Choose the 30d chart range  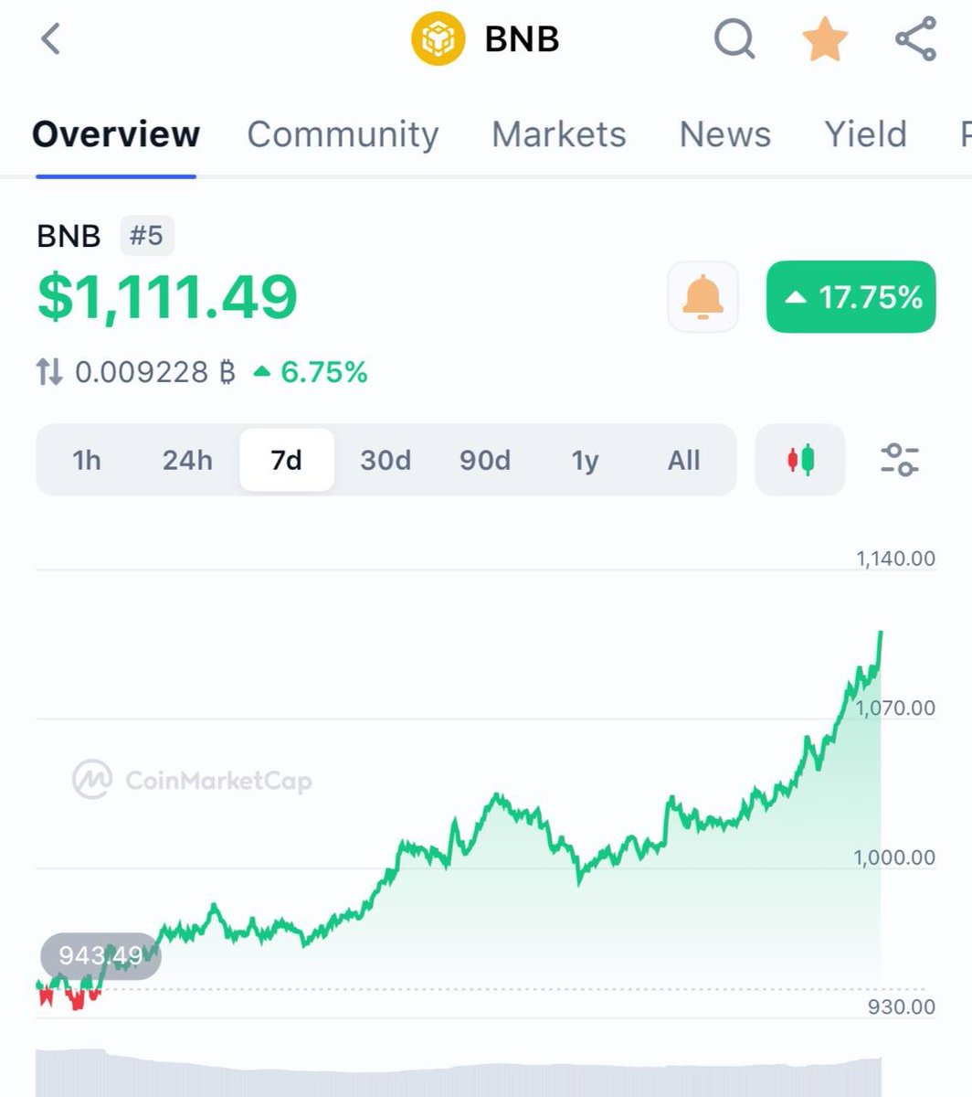point(386,460)
